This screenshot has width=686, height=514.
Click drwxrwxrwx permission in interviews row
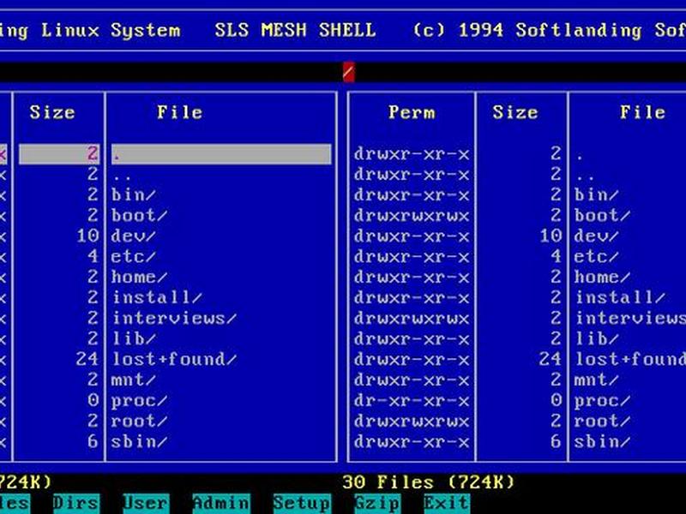[412, 318]
